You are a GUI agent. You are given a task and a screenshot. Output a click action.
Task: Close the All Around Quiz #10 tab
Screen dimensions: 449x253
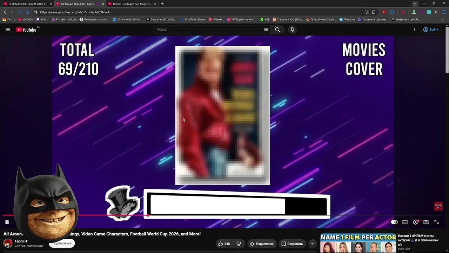coord(103,4)
